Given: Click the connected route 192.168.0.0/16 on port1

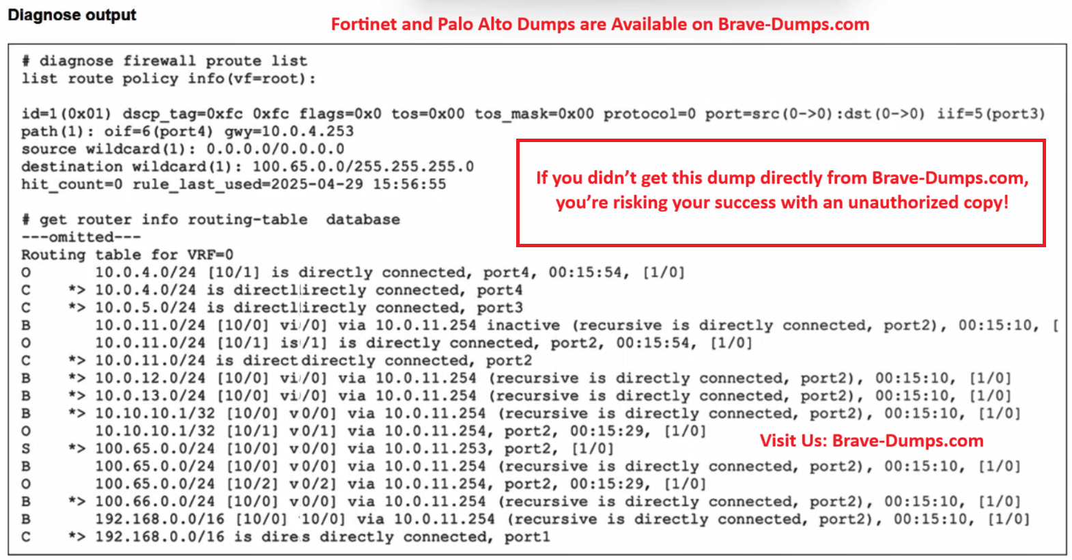Looking at the screenshot, I should coord(321,537).
